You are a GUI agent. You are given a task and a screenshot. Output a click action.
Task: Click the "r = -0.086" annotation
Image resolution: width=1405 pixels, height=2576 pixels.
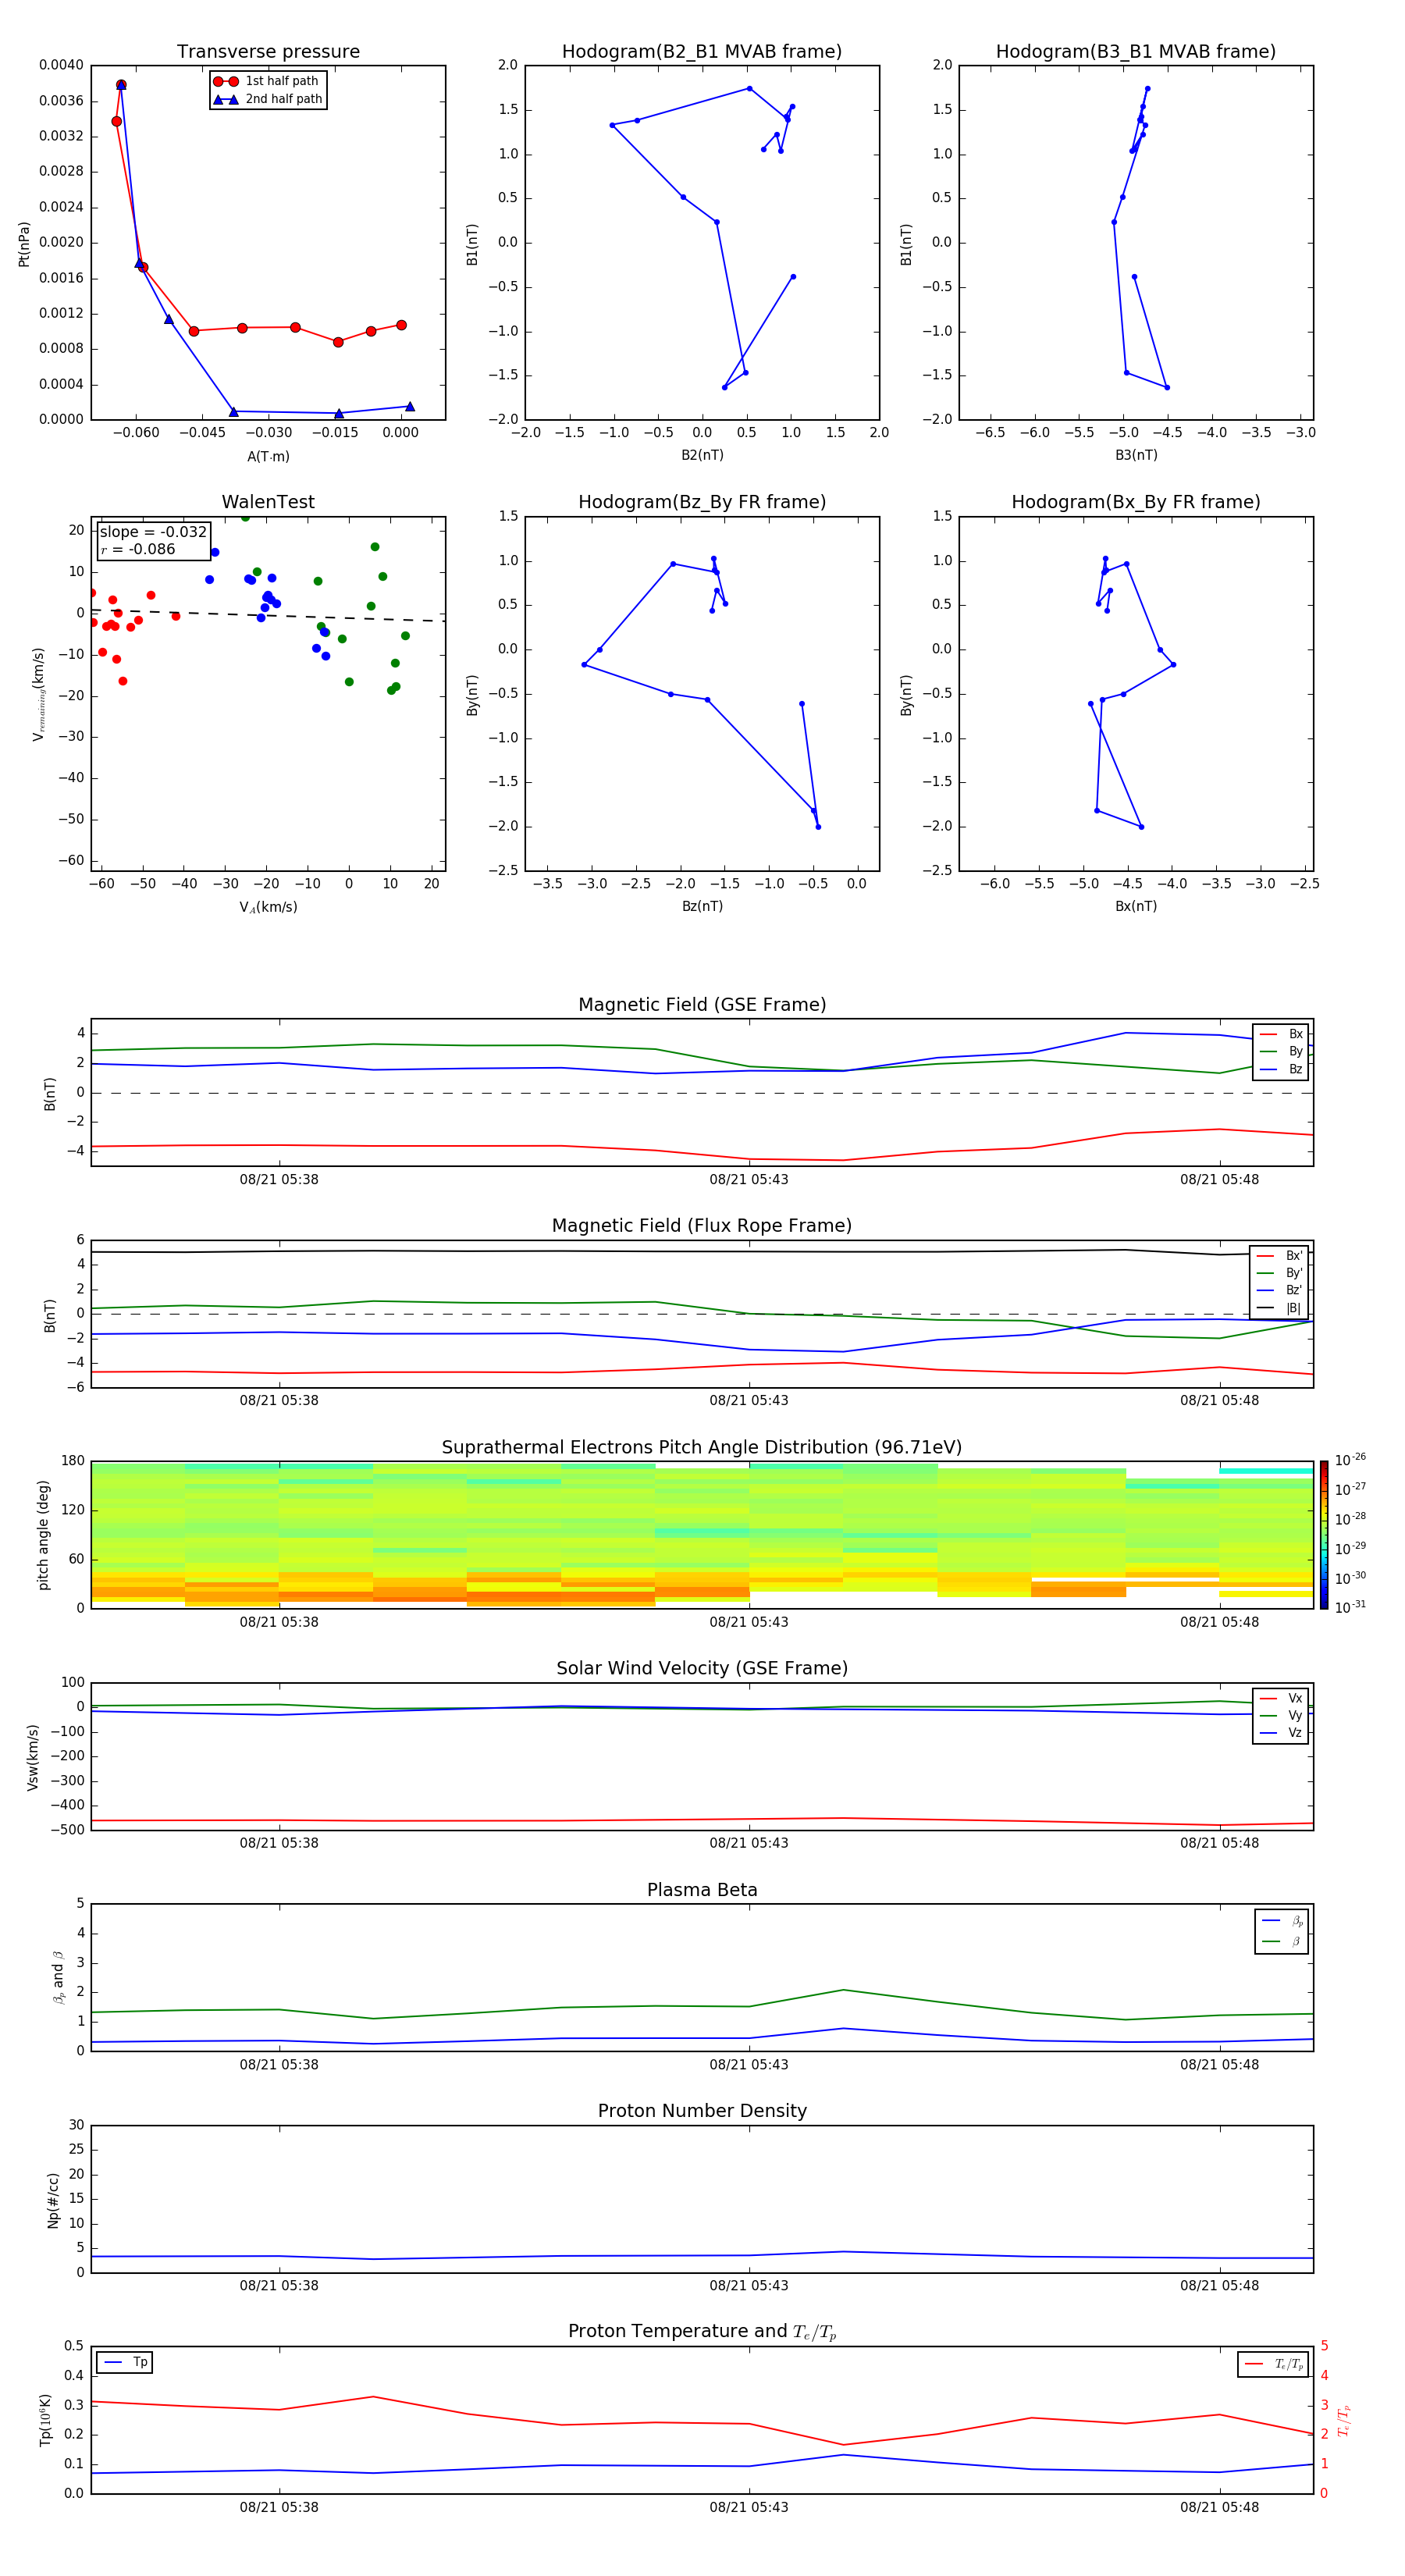tap(138, 549)
